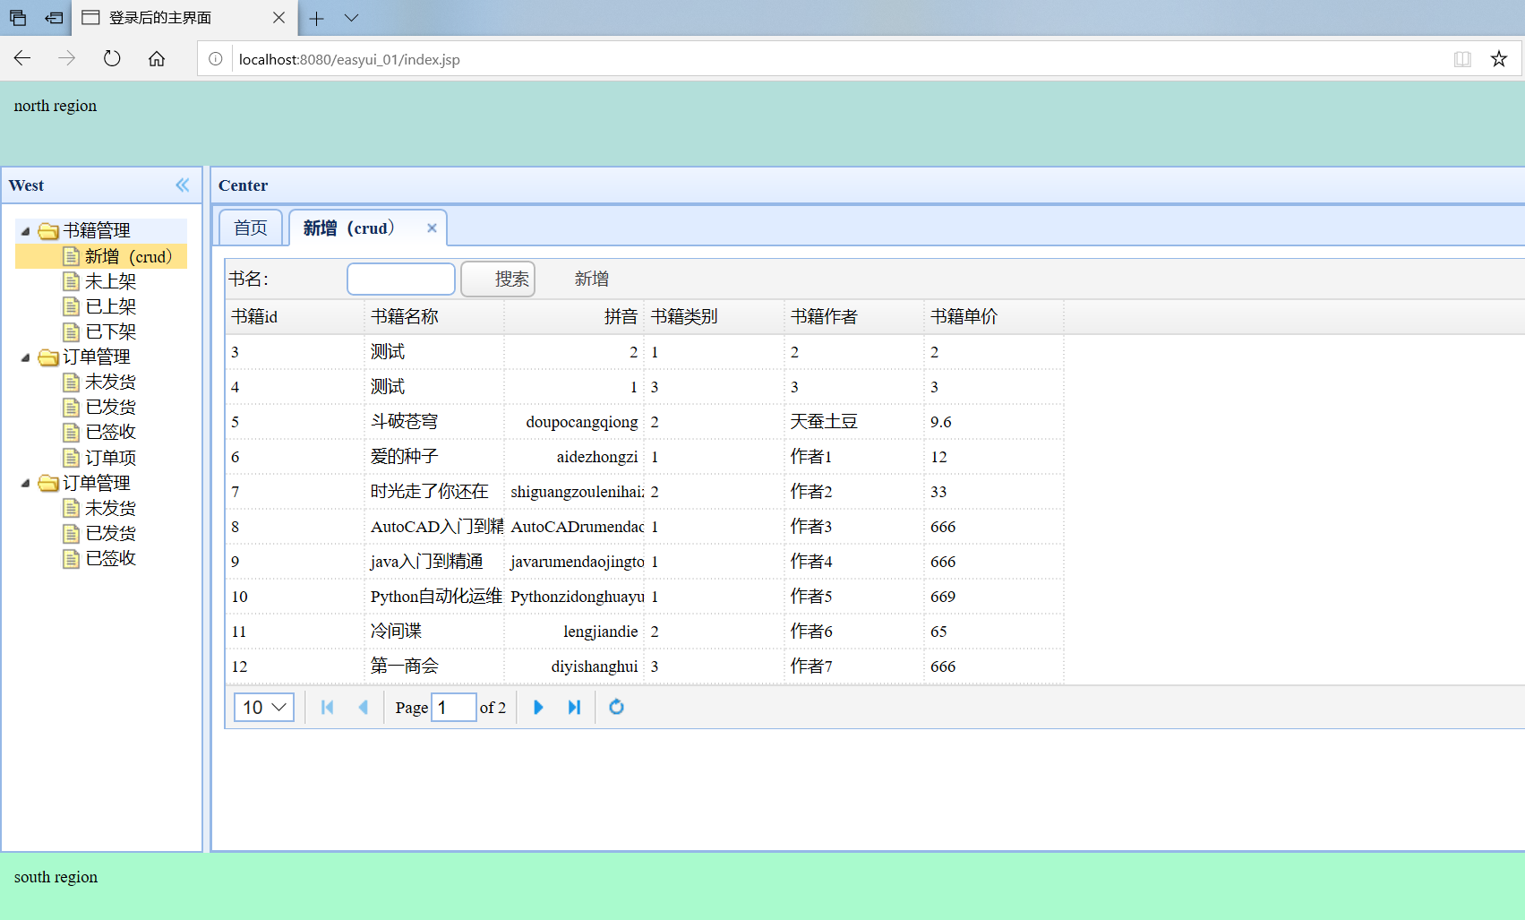The width and height of the screenshot is (1525, 920).
Task: Go to next page in pager
Action: [x=538, y=708]
